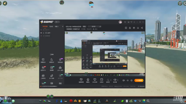
Task: Click the orange start live stream button
Action: [139, 80]
